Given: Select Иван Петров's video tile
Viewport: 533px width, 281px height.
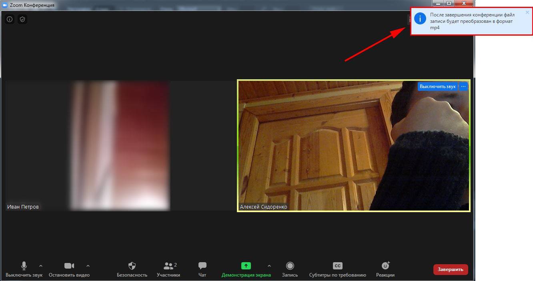Looking at the screenshot, I should pyautogui.click(x=120, y=145).
